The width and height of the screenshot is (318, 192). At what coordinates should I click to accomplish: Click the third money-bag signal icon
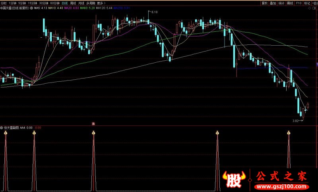93,133
